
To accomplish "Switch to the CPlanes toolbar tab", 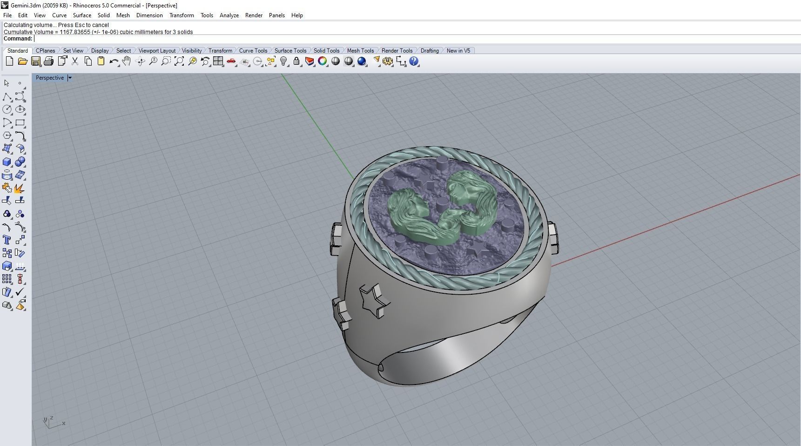I will pos(46,51).
